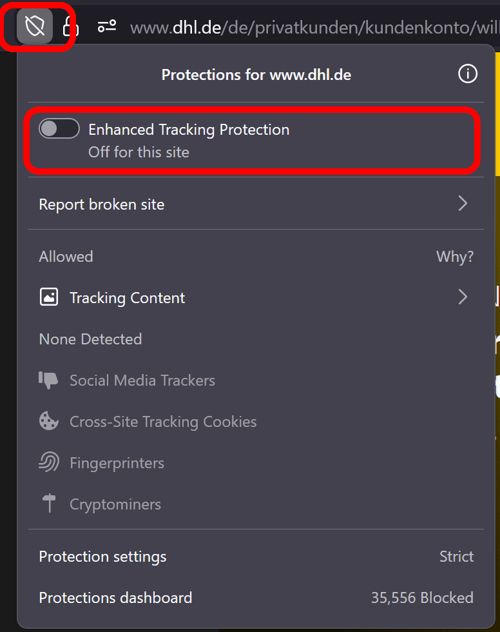Screen dimensions: 500x632
Task: Toggle Enhanced Tracking Protection switch on
Action: [x=59, y=129]
